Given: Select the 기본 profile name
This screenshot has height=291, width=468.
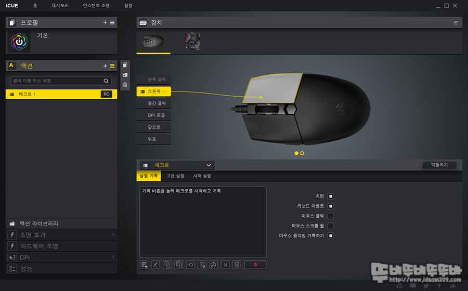Looking at the screenshot, I should pyautogui.click(x=43, y=36).
